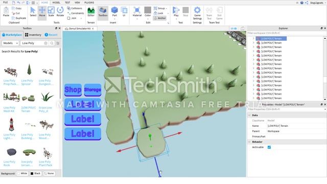Activate the Select tool
The width and height of the screenshot is (327, 184).
coord(33,12)
